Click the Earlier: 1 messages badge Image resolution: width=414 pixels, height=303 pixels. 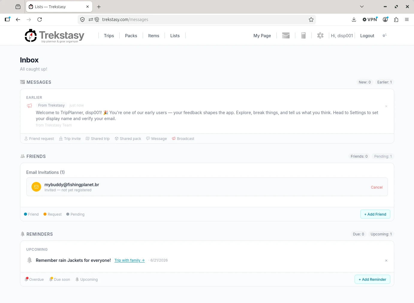pyautogui.click(x=384, y=82)
